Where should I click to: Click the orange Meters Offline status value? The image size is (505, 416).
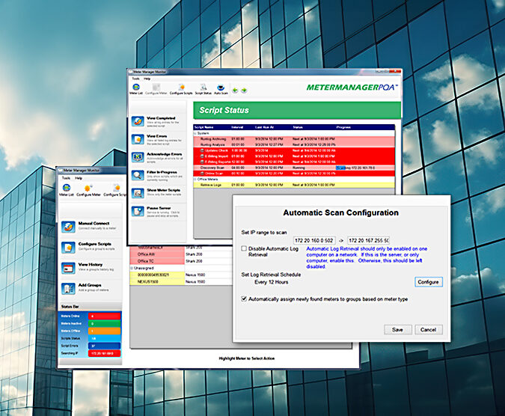(104, 331)
